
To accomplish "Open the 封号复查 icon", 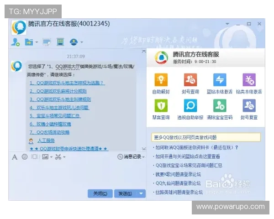I will (249, 105).
